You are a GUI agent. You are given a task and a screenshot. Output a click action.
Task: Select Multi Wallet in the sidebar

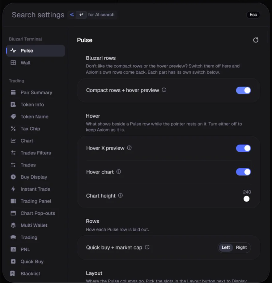36,225
